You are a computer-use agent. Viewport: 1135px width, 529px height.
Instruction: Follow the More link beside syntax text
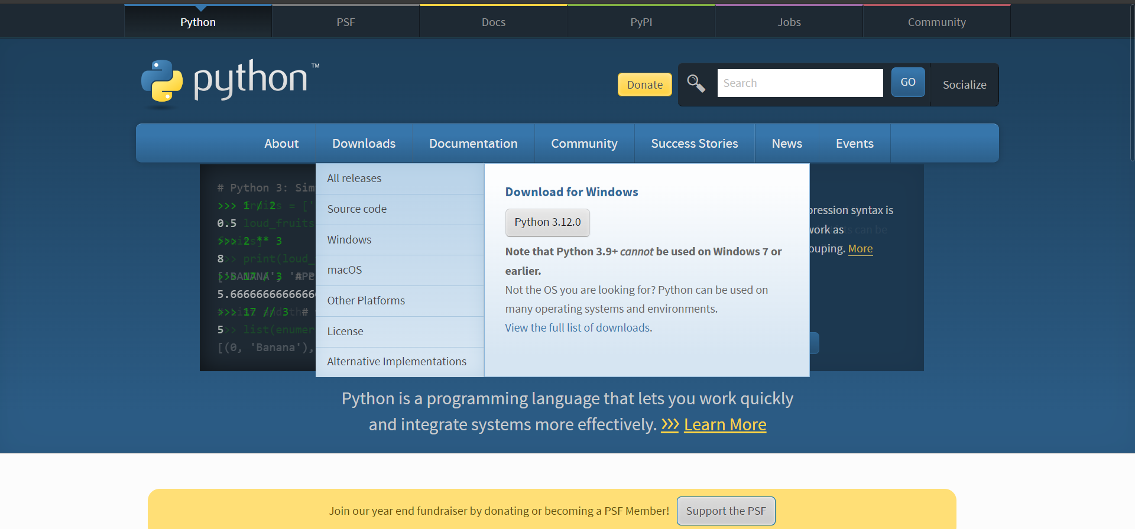point(860,249)
